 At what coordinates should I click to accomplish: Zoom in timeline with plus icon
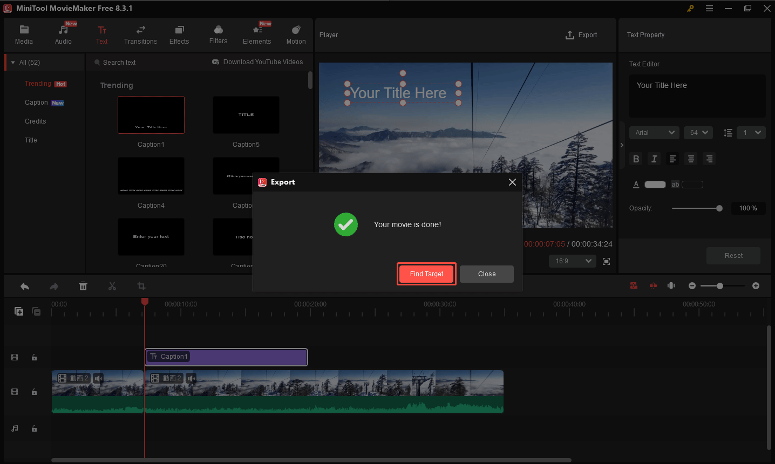tap(756, 286)
